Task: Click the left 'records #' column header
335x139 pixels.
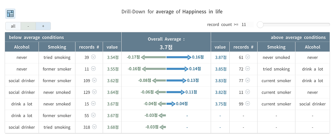Action: point(89,47)
